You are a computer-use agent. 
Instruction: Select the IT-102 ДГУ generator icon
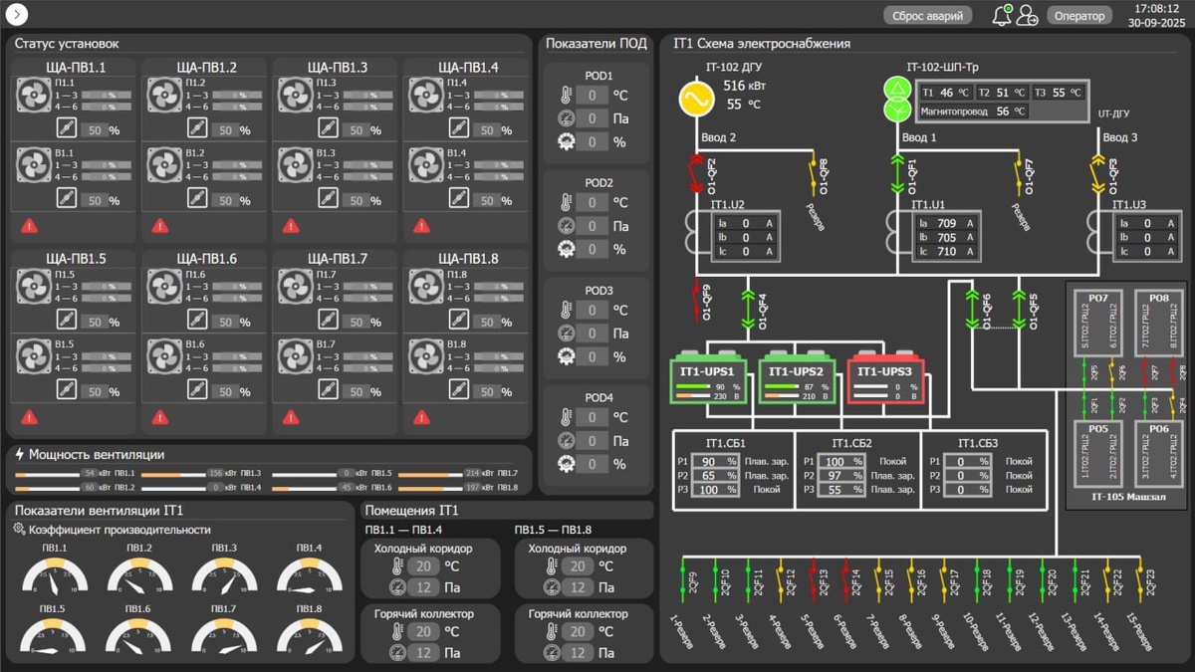(x=696, y=100)
